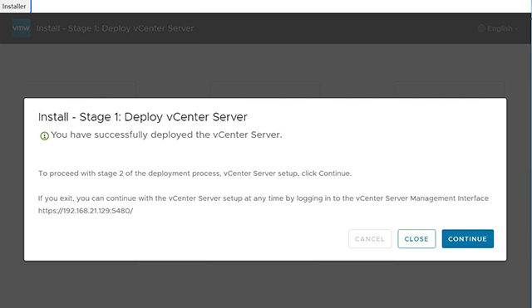
Task: Click the vmw logo icon
Action: [x=21, y=28]
